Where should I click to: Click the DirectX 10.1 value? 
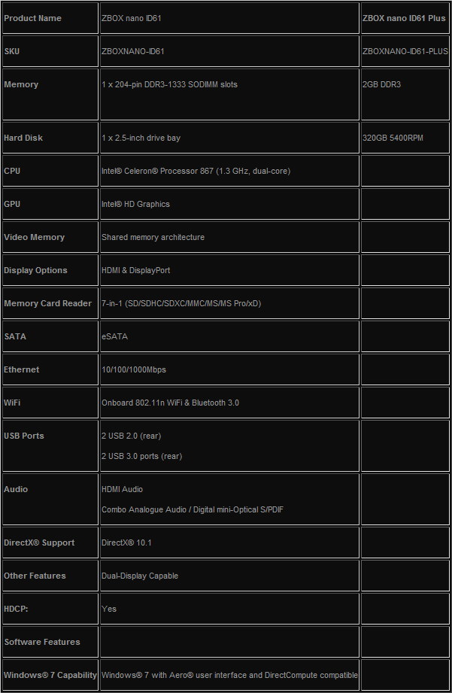coord(126,543)
